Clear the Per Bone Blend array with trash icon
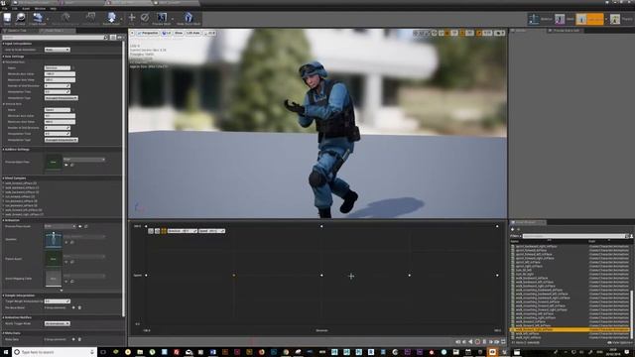This screenshot has width=635, height=357. pos(79,307)
